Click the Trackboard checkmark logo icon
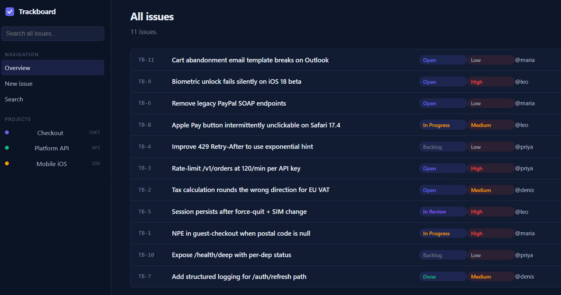 (10, 12)
